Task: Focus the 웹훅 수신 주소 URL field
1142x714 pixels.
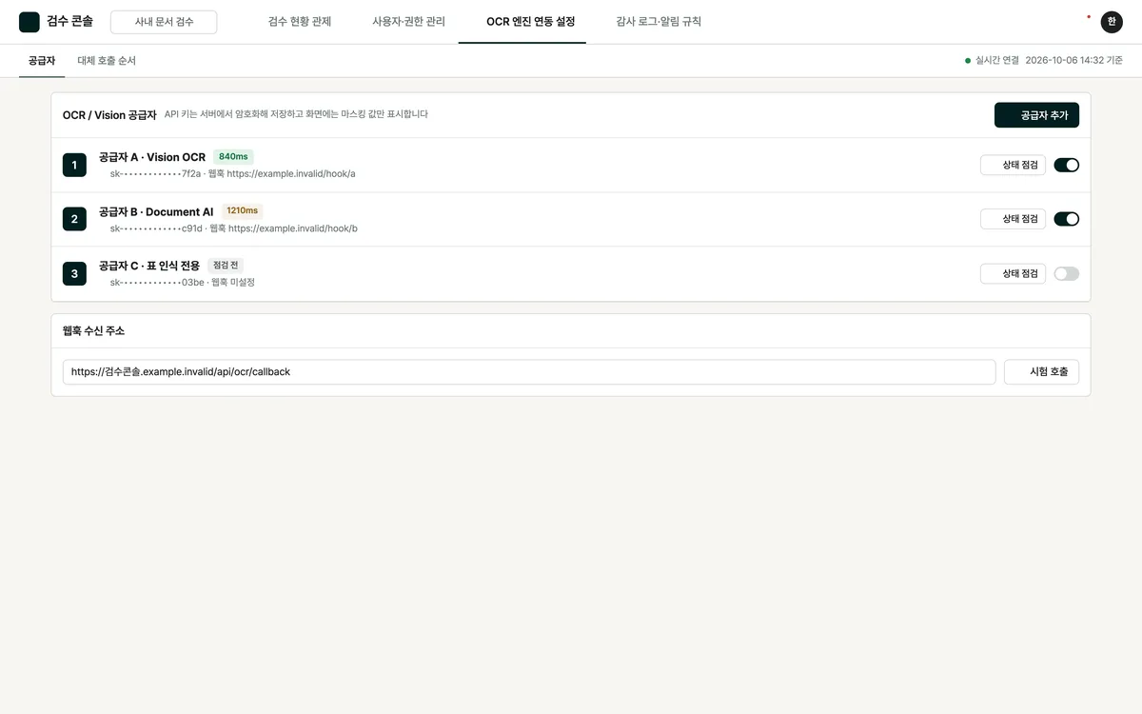Action: (x=529, y=372)
